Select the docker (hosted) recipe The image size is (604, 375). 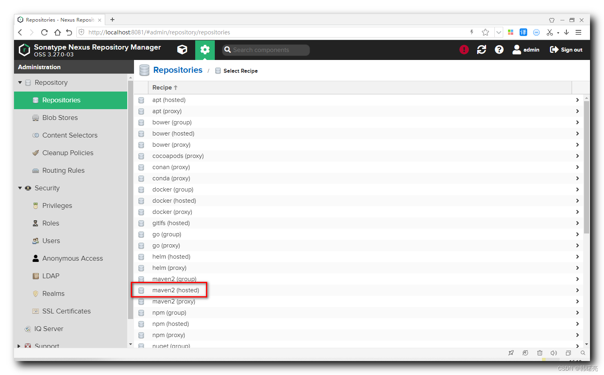click(359, 201)
